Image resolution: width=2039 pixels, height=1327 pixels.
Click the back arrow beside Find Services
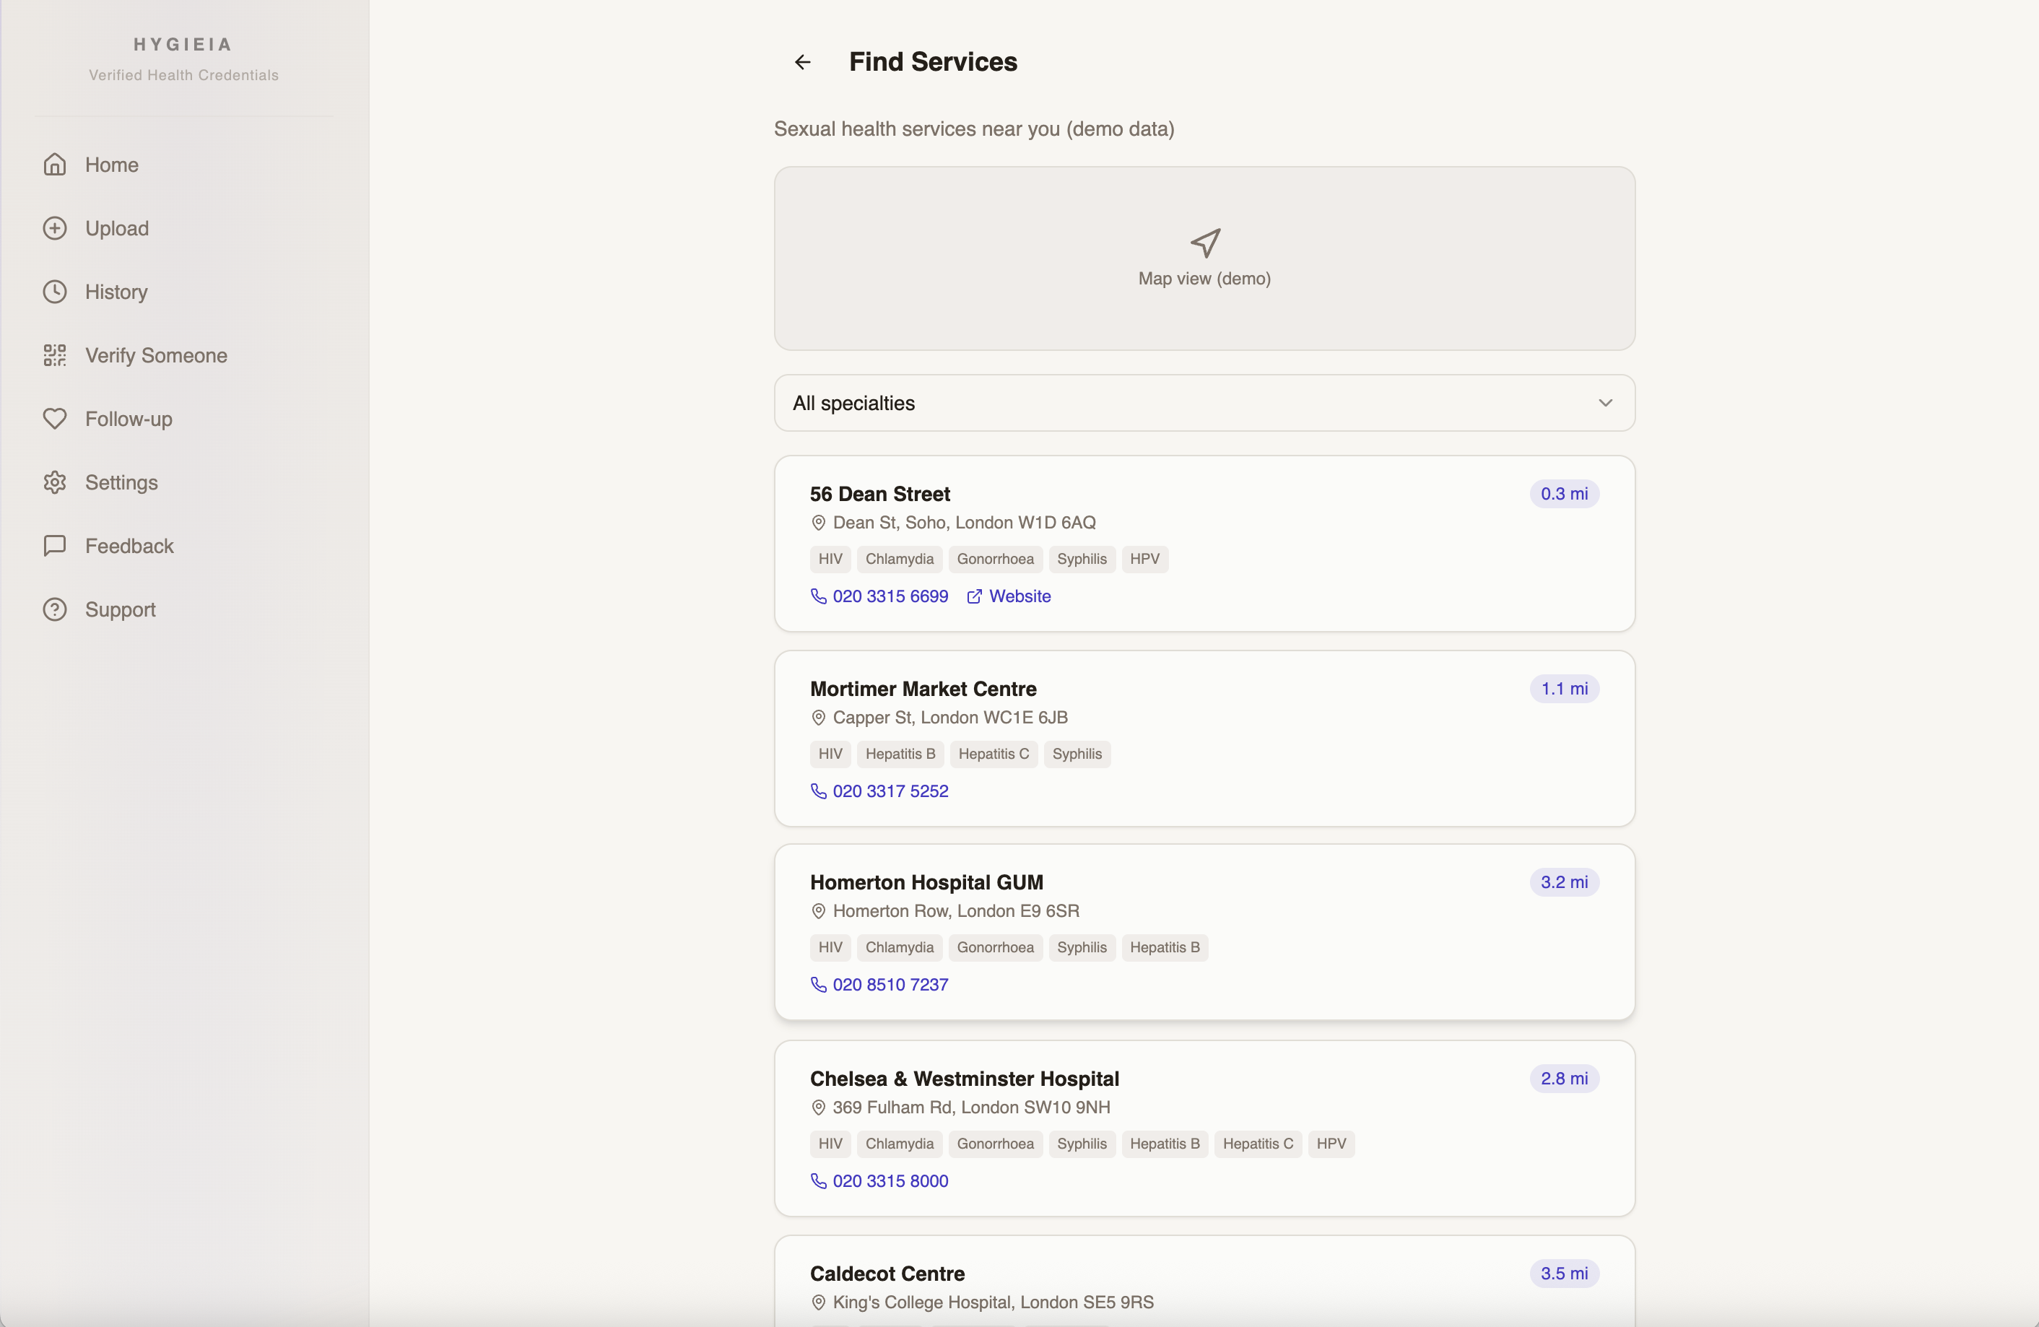802,61
